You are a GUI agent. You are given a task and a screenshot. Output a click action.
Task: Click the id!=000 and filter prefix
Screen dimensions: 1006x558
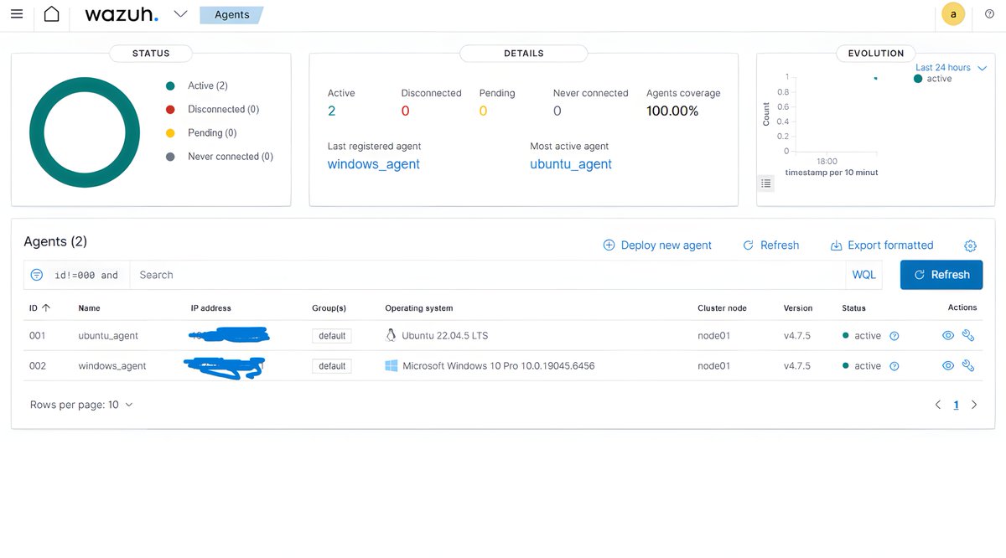[x=86, y=275]
